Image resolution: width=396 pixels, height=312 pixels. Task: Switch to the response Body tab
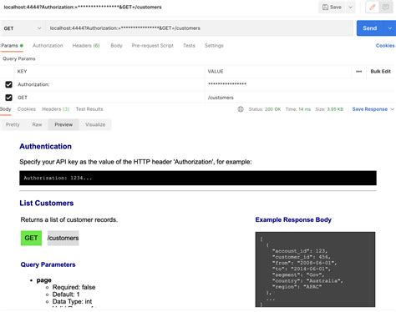tap(5, 109)
